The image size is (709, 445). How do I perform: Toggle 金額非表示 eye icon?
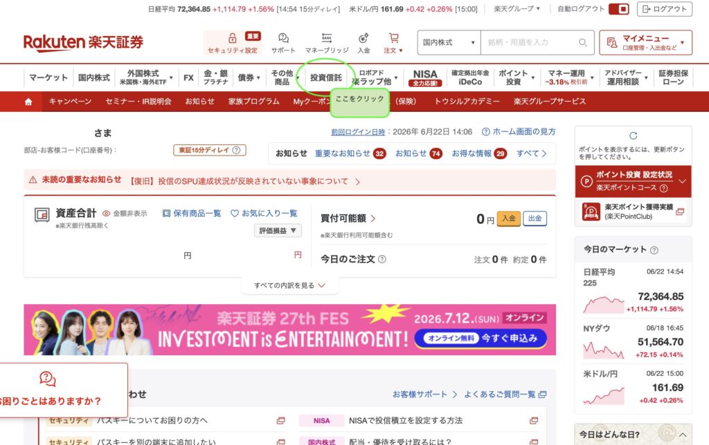pos(106,214)
